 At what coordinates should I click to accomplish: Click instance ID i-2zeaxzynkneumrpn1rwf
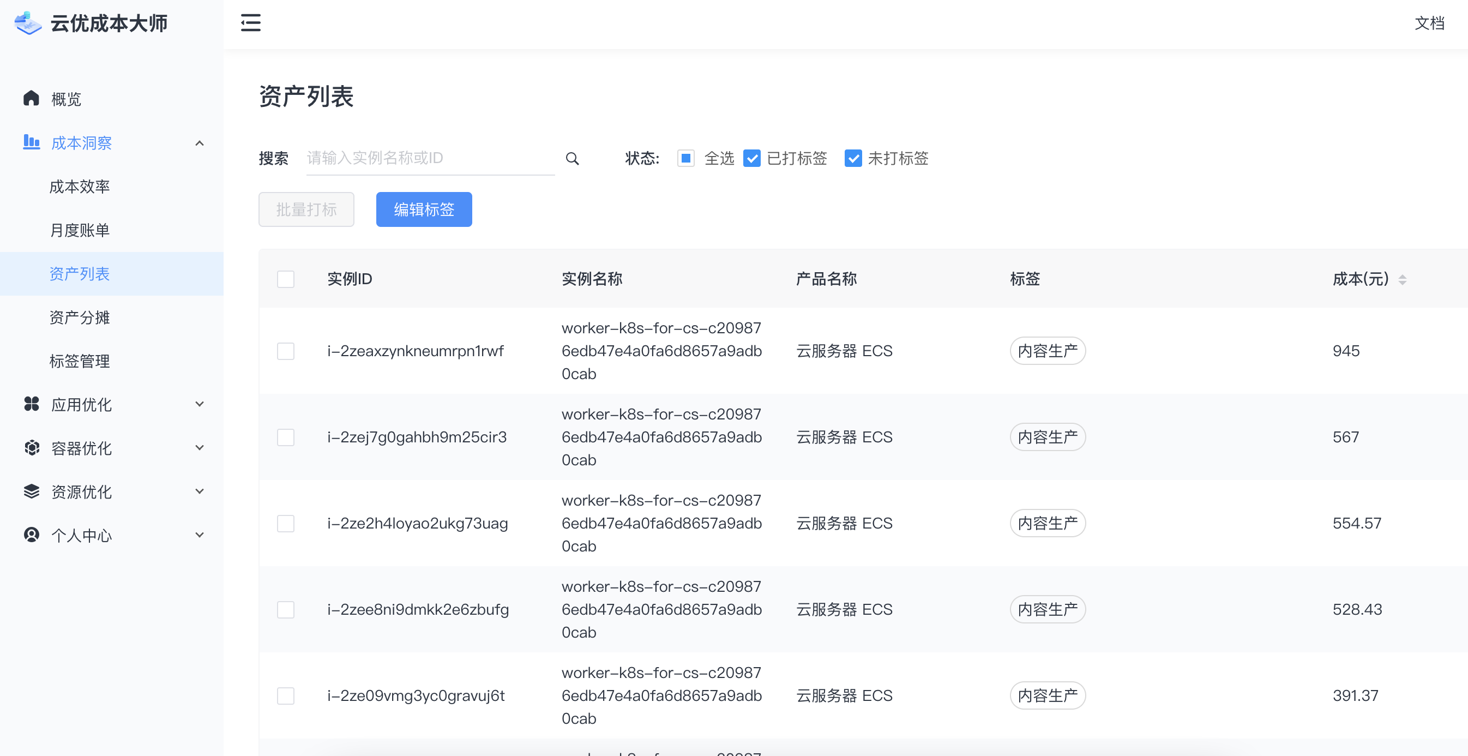pos(416,351)
